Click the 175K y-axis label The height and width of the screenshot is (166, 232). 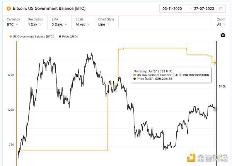tap(11, 75)
